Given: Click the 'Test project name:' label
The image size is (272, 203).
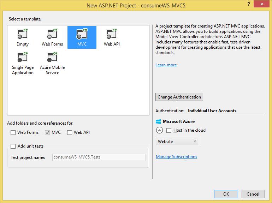Looking at the screenshot, I should (28, 157).
